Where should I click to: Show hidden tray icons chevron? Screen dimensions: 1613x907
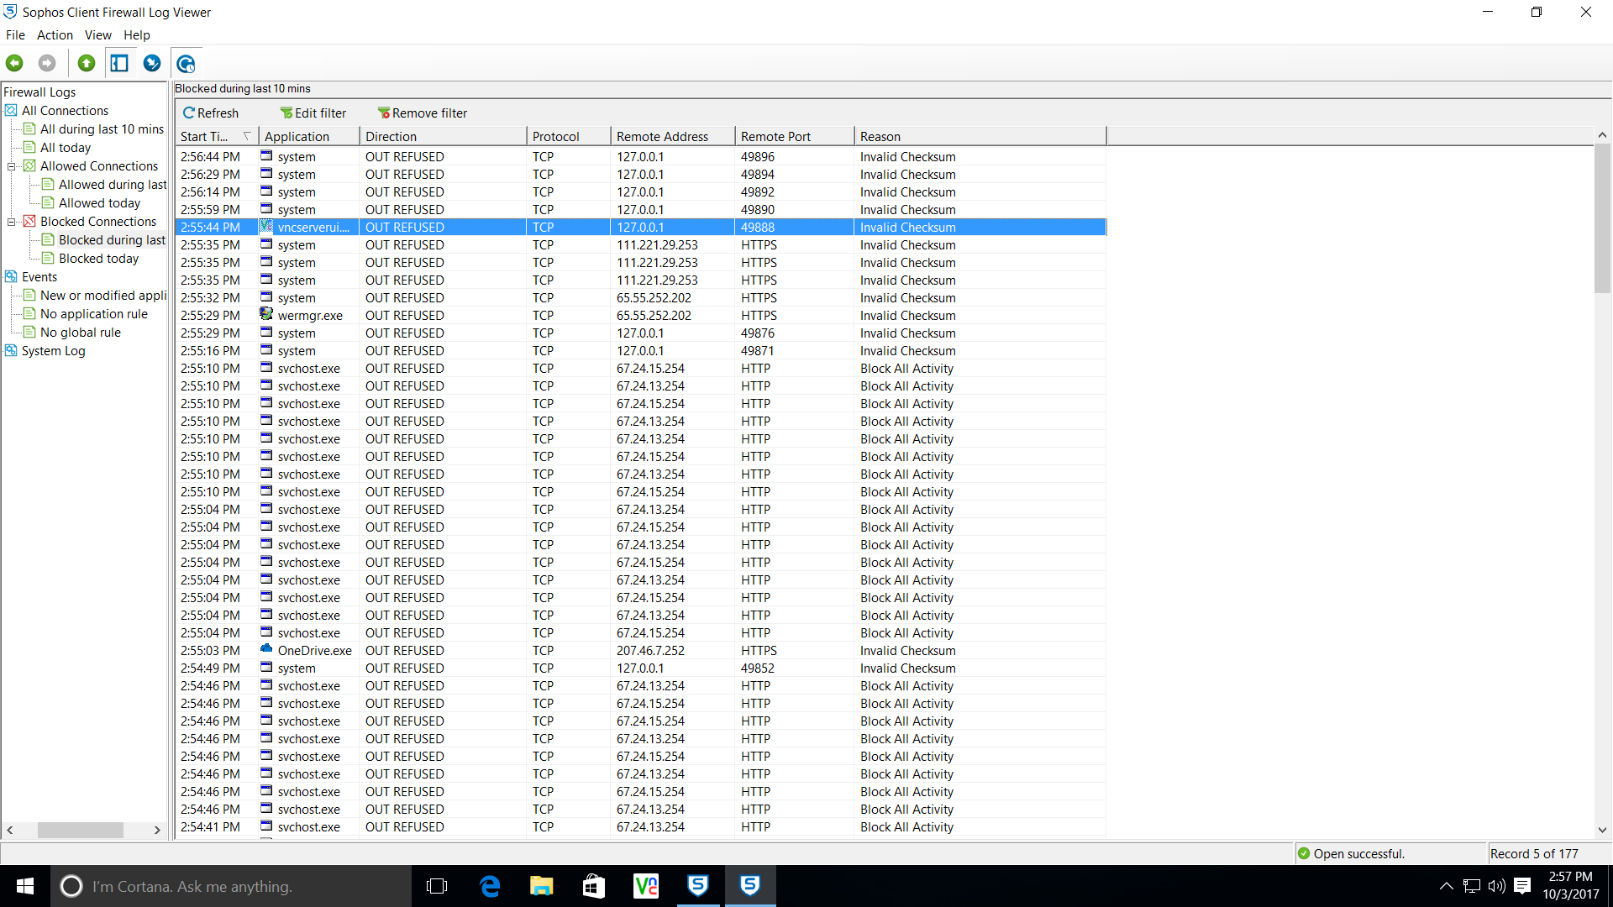pyautogui.click(x=1446, y=886)
